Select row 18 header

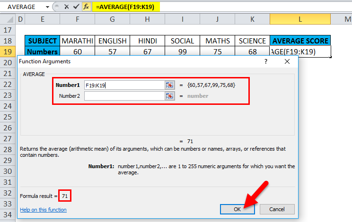pos(8,41)
